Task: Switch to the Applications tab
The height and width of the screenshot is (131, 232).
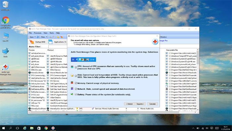Action: (x=57, y=42)
